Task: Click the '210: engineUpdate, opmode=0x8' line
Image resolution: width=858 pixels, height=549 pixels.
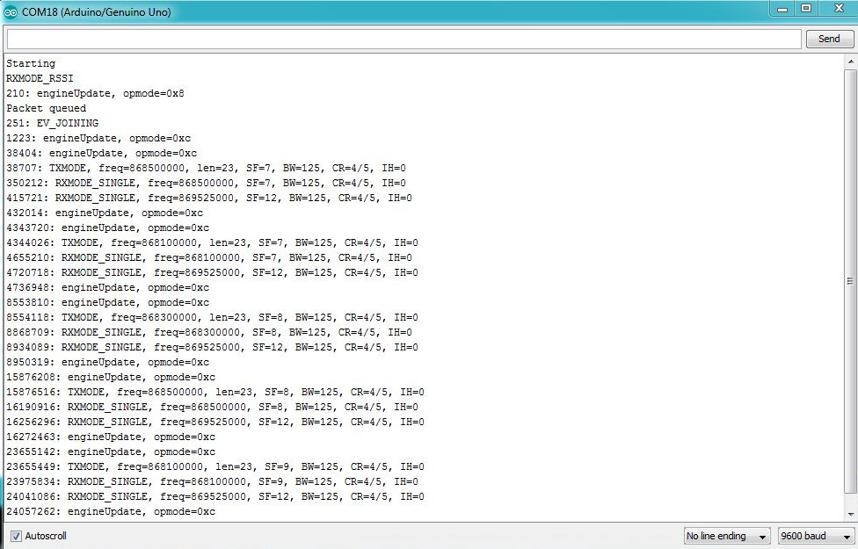Action: [x=95, y=93]
